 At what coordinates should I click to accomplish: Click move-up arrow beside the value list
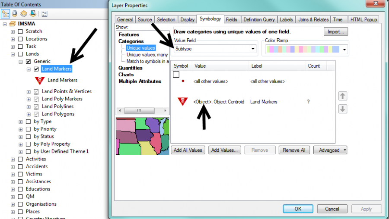pyautogui.click(x=343, y=96)
